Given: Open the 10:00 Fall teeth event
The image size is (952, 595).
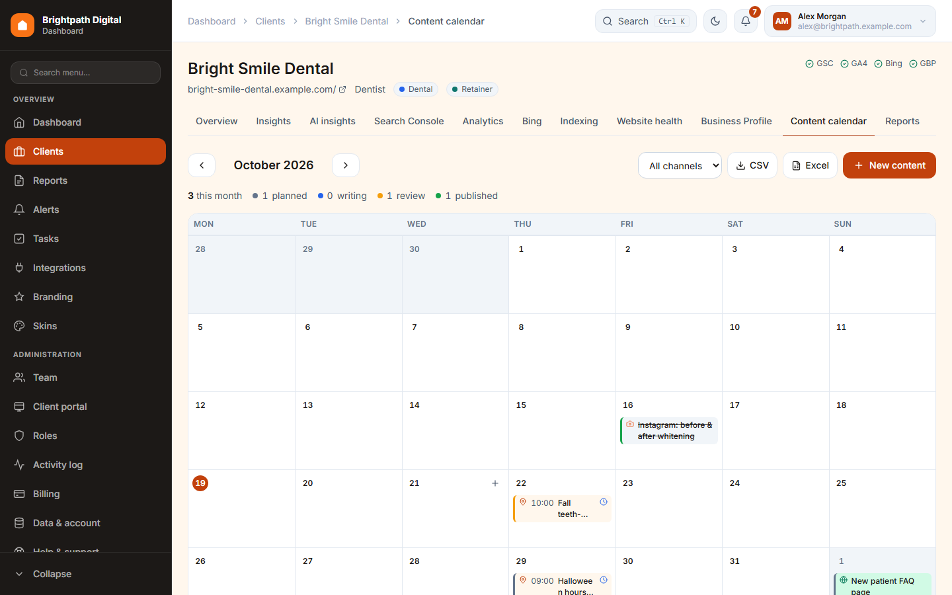Looking at the screenshot, I should (x=563, y=508).
